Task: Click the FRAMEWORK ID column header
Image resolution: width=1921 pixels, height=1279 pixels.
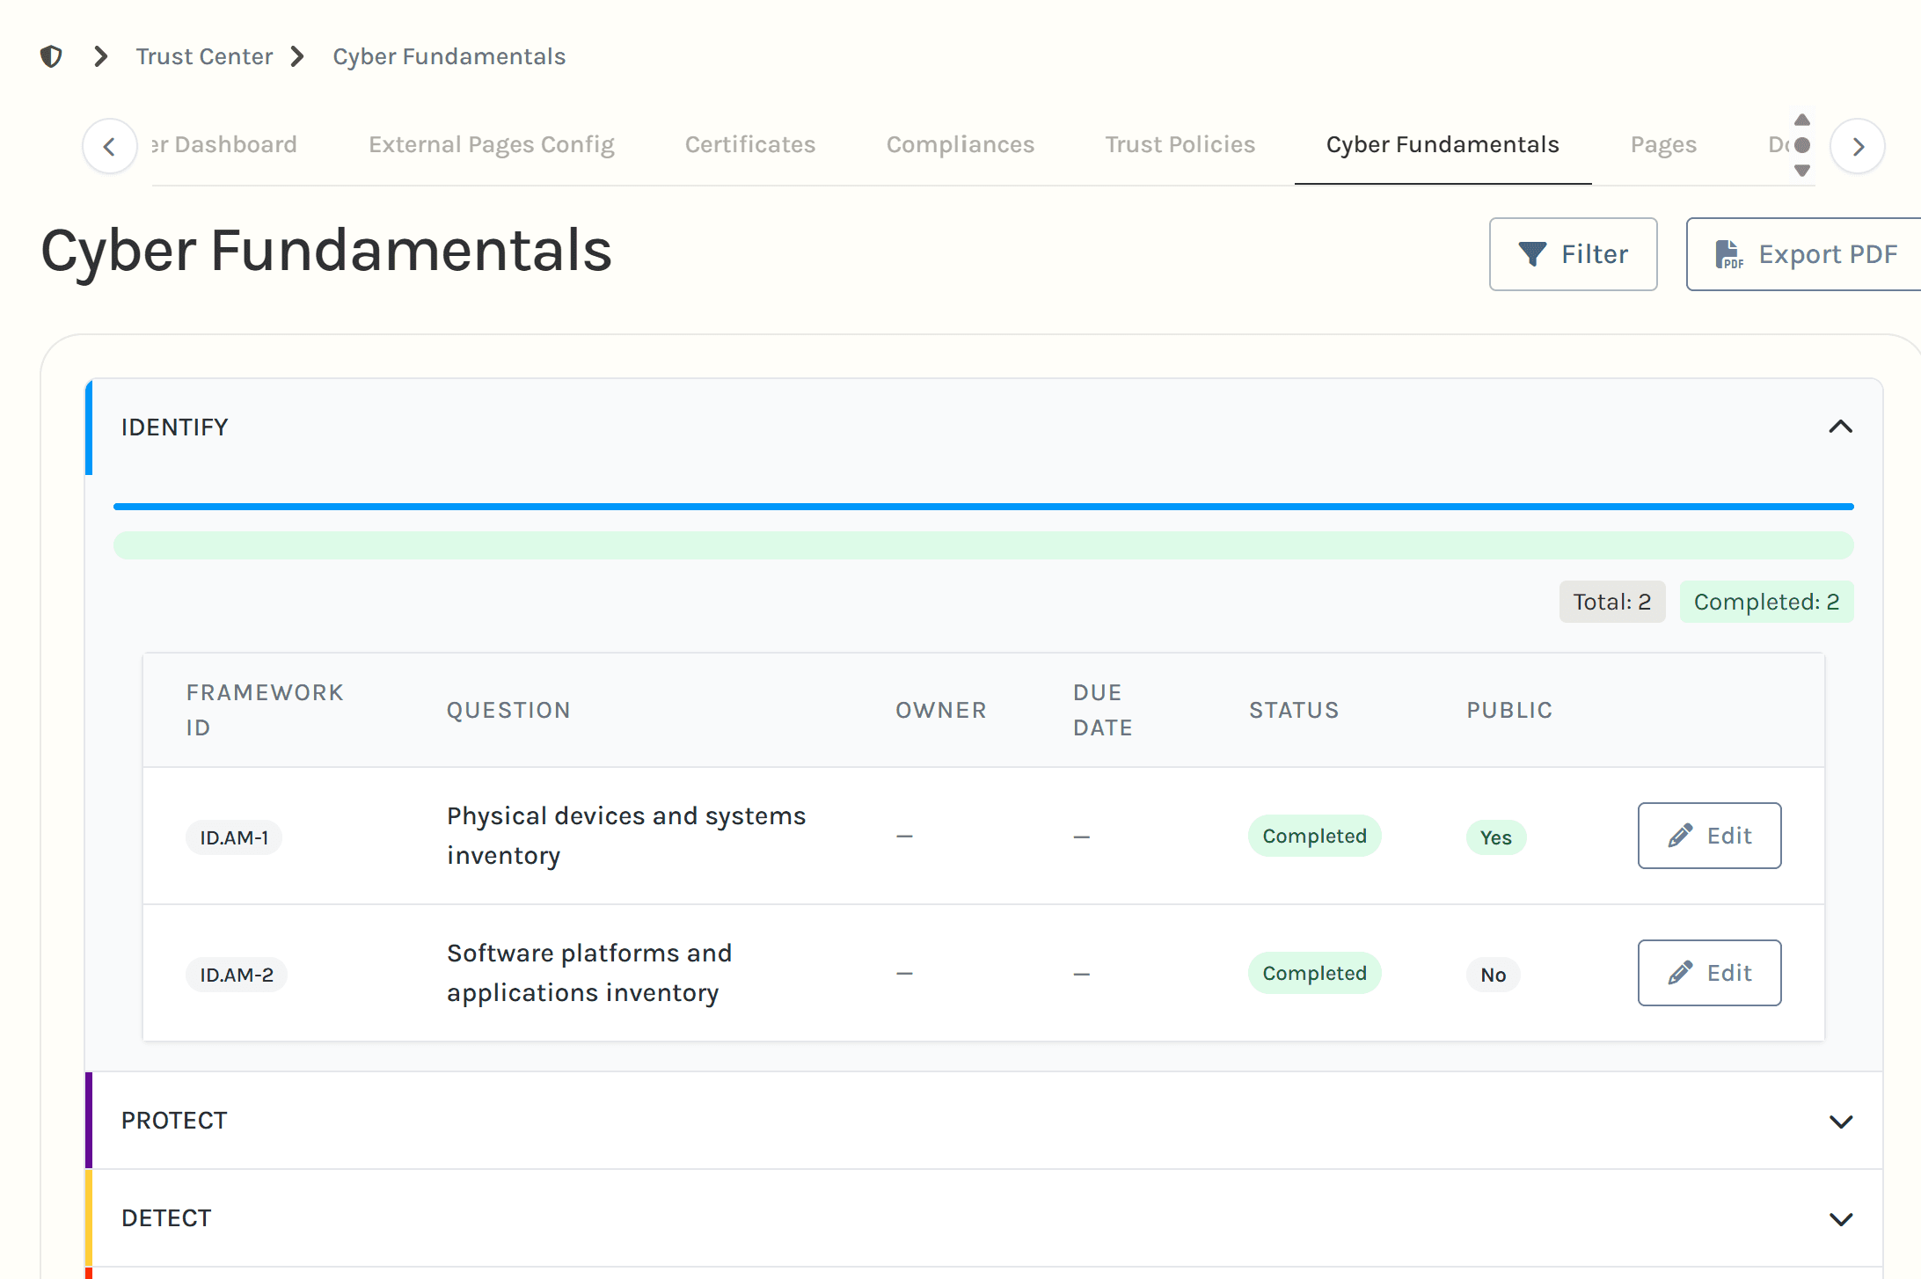Action: pyautogui.click(x=264, y=710)
